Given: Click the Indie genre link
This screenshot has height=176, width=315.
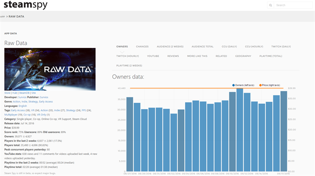Looking at the screenshot, I should pyautogui.click(x=24, y=102).
